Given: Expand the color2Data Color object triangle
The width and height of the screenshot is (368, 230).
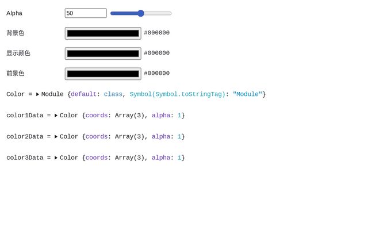Looking at the screenshot, I should 56,137.
